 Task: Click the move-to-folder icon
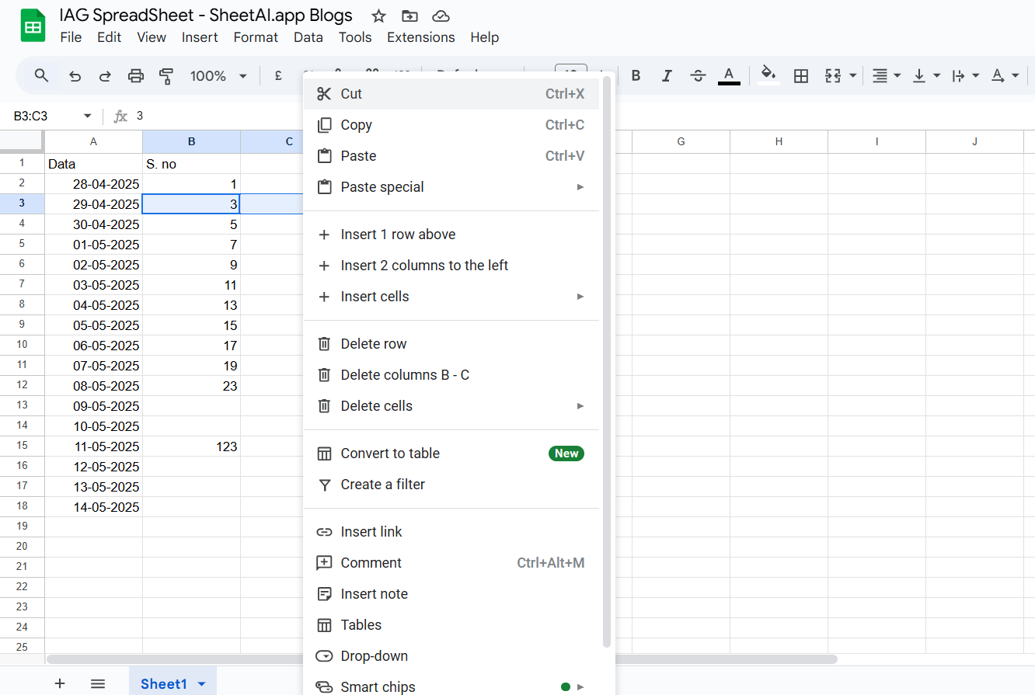click(409, 16)
